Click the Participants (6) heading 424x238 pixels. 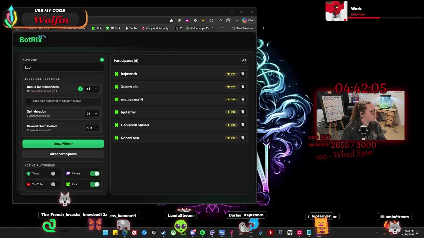point(126,60)
